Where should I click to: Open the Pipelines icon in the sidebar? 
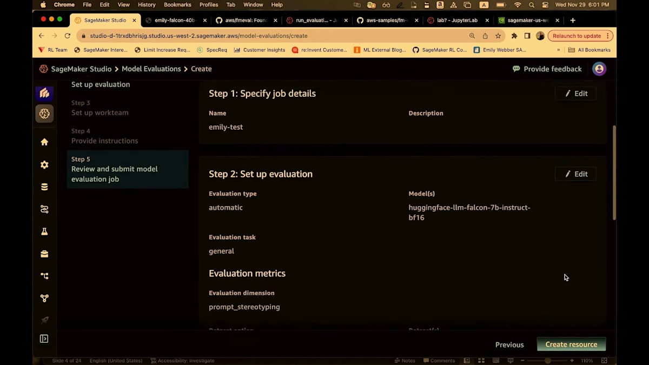tap(44, 276)
